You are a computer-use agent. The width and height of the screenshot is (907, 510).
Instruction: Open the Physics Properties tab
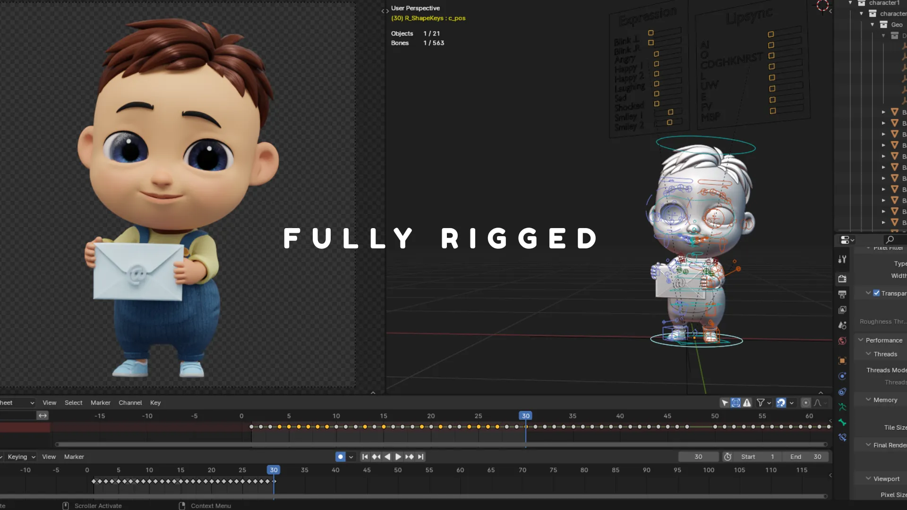point(842,376)
